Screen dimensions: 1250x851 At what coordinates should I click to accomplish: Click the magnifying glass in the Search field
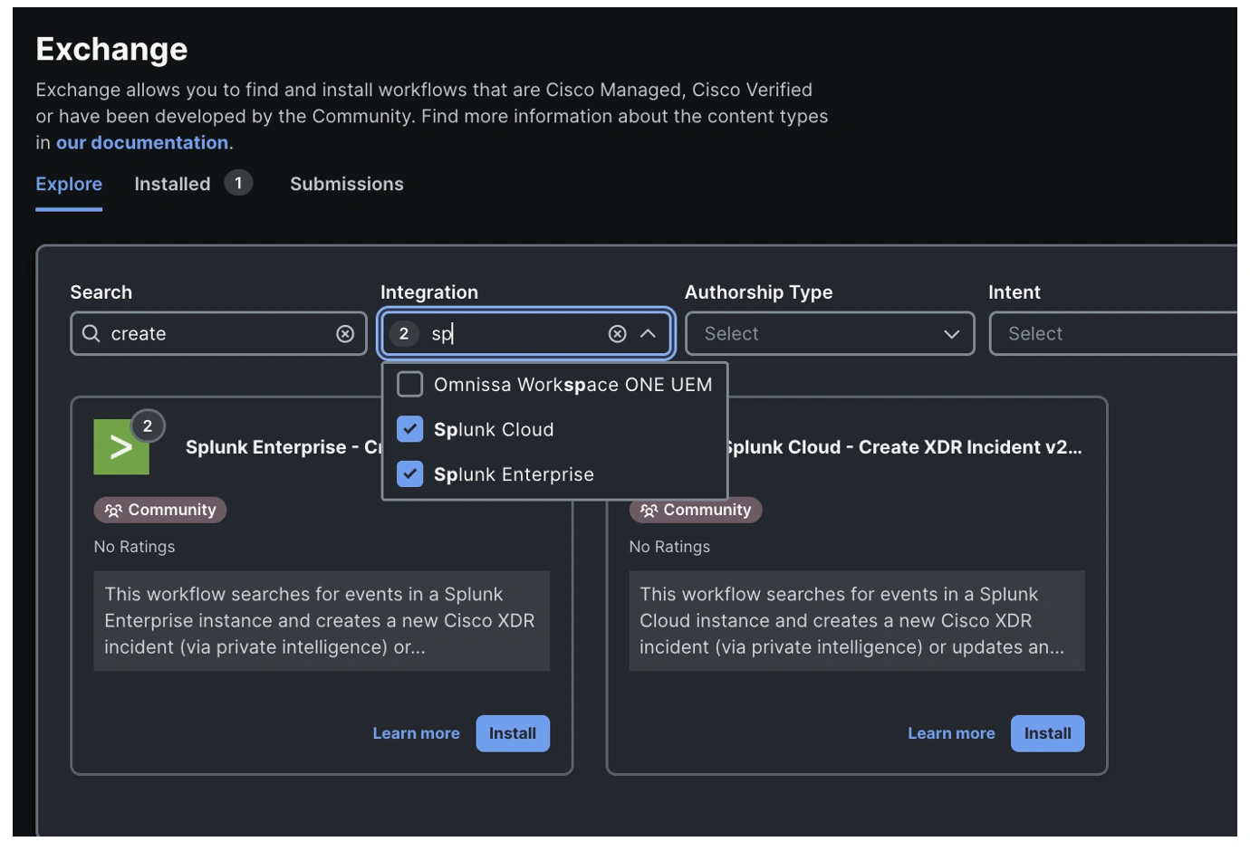click(91, 333)
